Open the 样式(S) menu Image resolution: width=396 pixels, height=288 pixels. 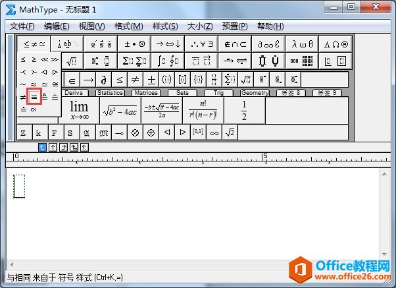click(164, 26)
